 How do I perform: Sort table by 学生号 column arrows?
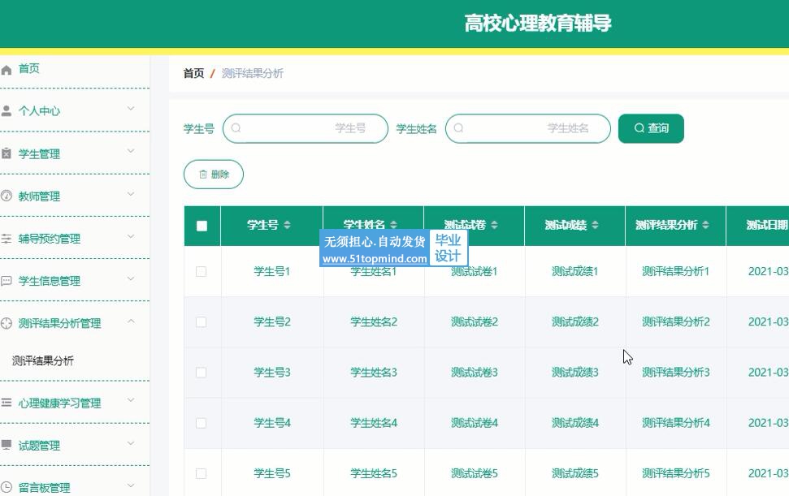coord(287,226)
